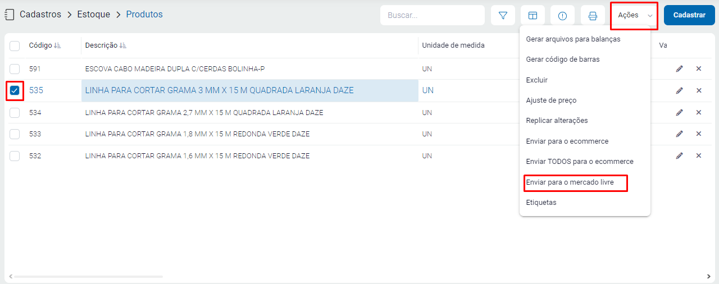Delete product 535 using X icon
This screenshot has width=719, height=284.
coord(699,90)
